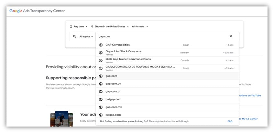Select the gap.com website suggestion

pyautogui.click(x=167, y=76)
